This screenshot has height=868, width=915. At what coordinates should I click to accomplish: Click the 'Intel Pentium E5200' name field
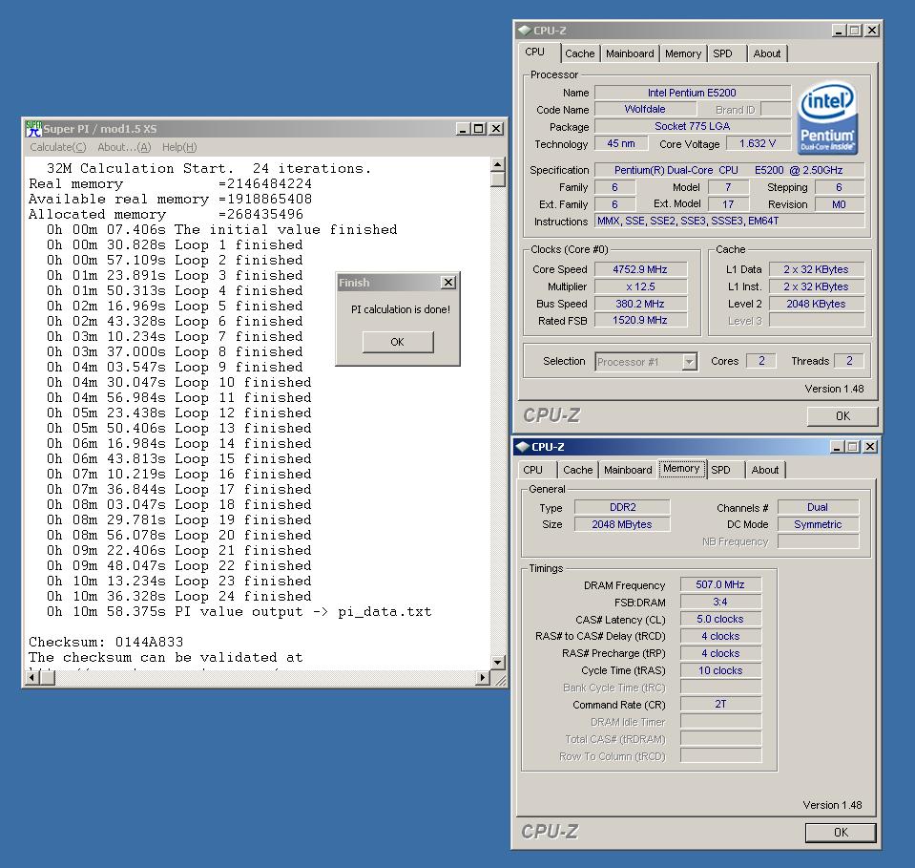(692, 93)
